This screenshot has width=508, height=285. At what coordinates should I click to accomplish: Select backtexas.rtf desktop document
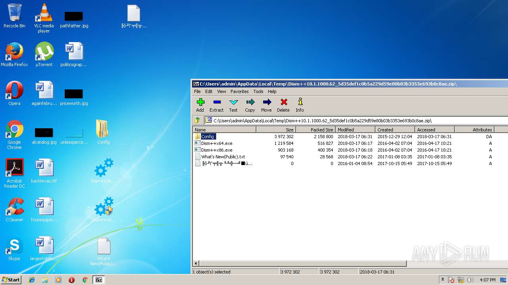pos(44,171)
